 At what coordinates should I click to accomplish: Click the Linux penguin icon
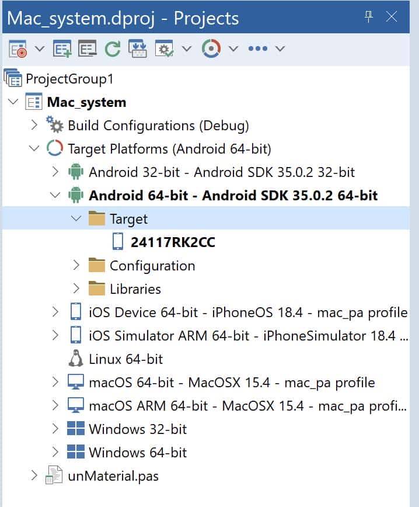tap(76, 358)
